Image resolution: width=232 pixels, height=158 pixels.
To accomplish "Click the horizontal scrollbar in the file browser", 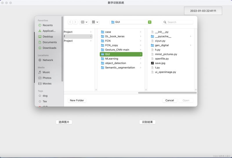I will click(x=167, y=93).
